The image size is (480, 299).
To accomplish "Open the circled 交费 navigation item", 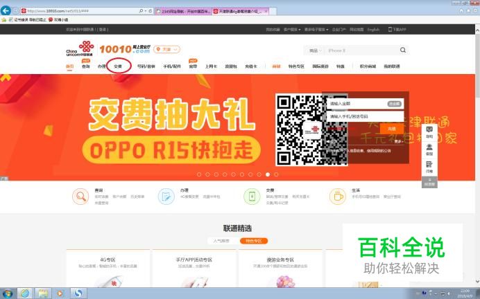I will click(x=118, y=66).
